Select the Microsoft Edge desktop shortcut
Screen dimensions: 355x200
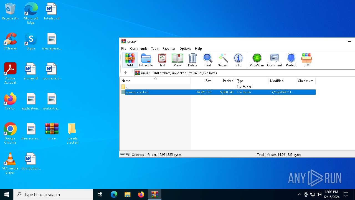tap(31, 13)
